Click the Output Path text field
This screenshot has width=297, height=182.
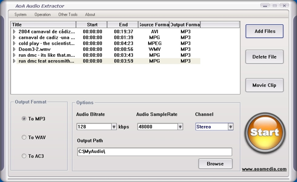tap(154, 152)
